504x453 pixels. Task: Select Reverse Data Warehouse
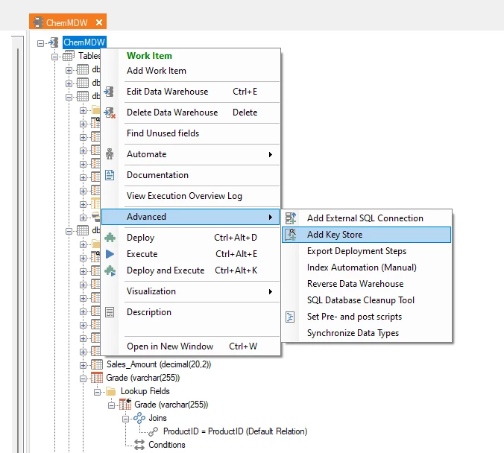(x=366, y=284)
